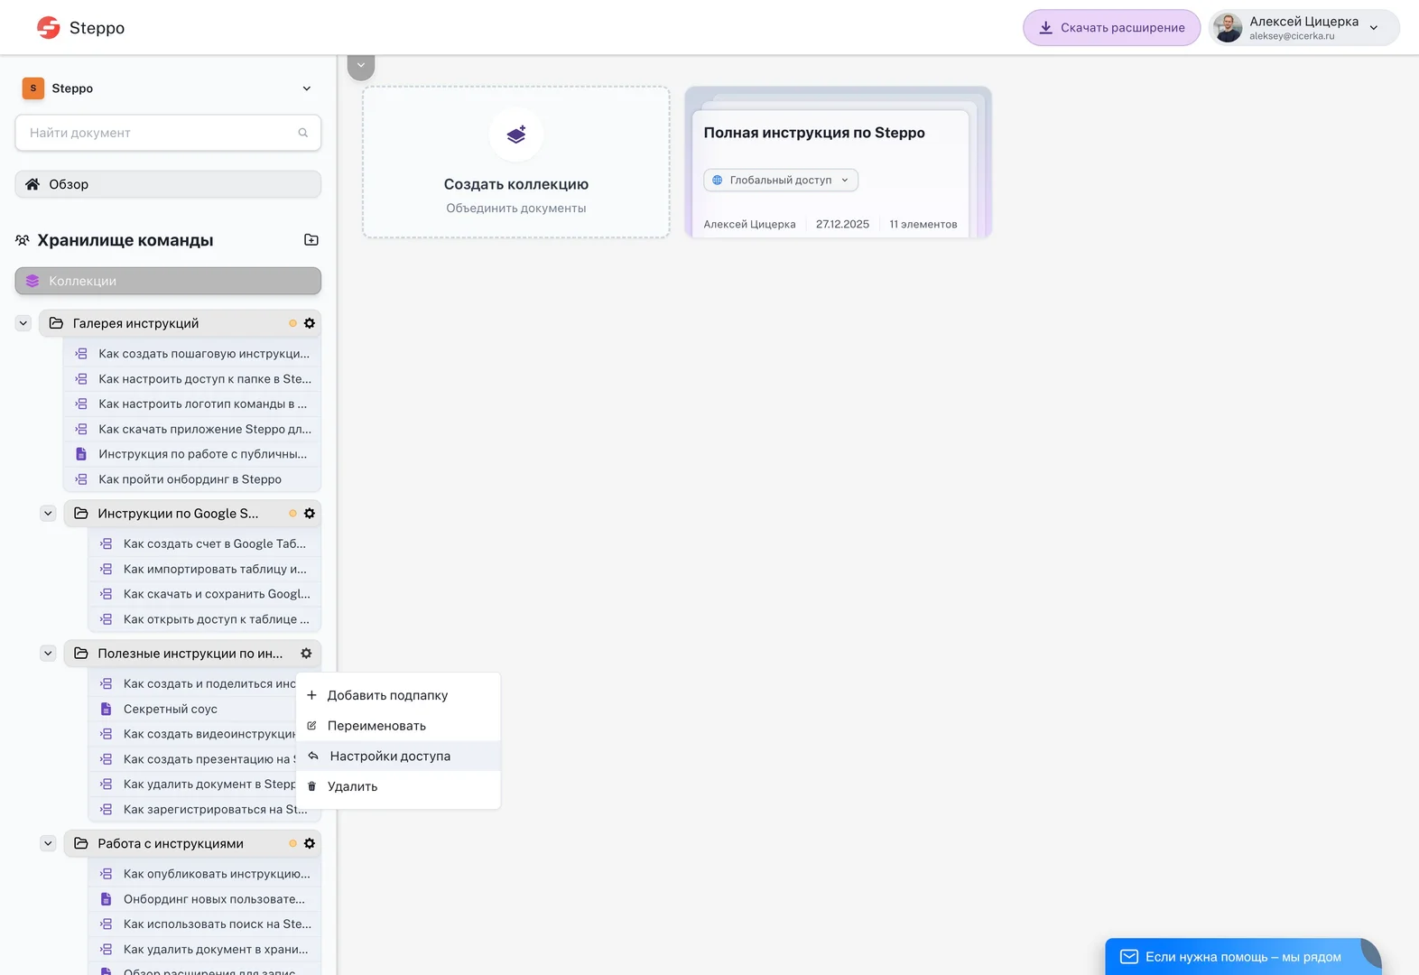Collapse the Работа с инструкциями folder
Viewport: 1419px width, 975px height.
pos(49,843)
